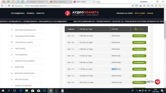The width and height of the screenshot is (166, 93).
Task: Click Новичок Активно status indicator
Action: 139,29
